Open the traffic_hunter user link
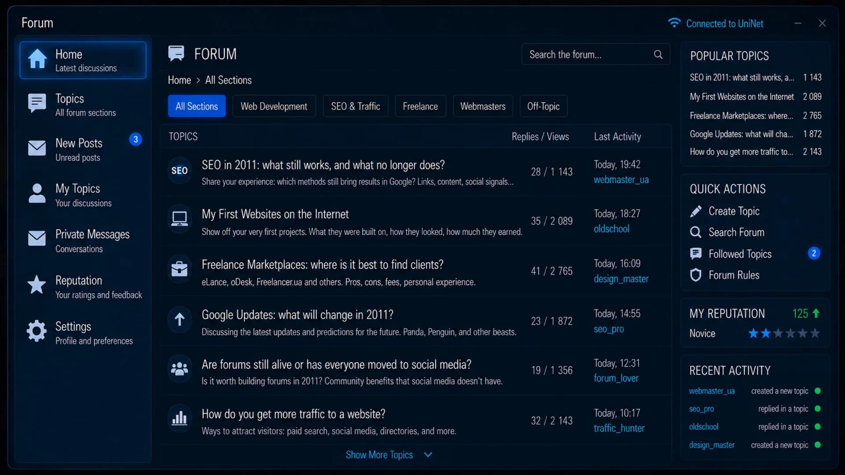This screenshot has height=475, width=845. [x=619, y=428]
